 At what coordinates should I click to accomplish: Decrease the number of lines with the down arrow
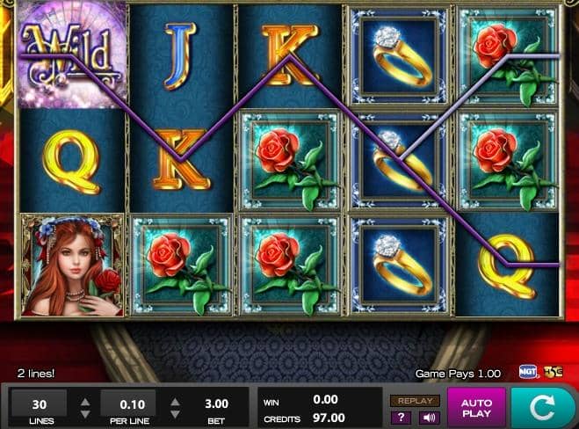pyautogui.click(x=85, y=414)
